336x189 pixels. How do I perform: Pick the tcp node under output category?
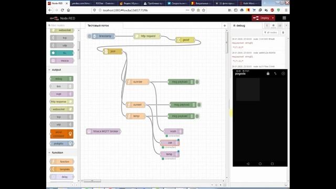click(x=62, y=117)
